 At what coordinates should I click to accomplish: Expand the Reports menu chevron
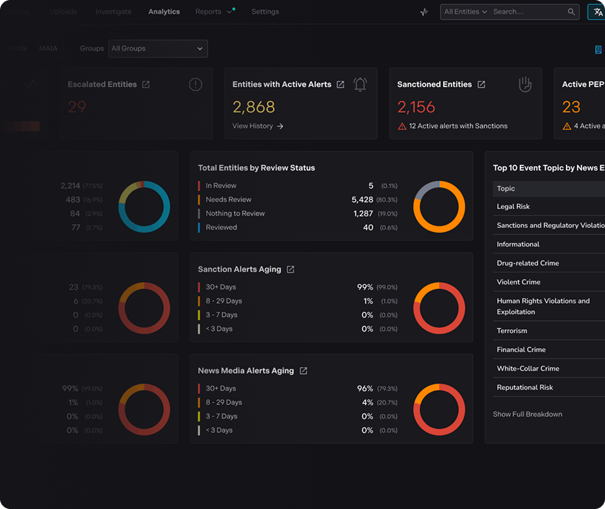coord(229,12)
